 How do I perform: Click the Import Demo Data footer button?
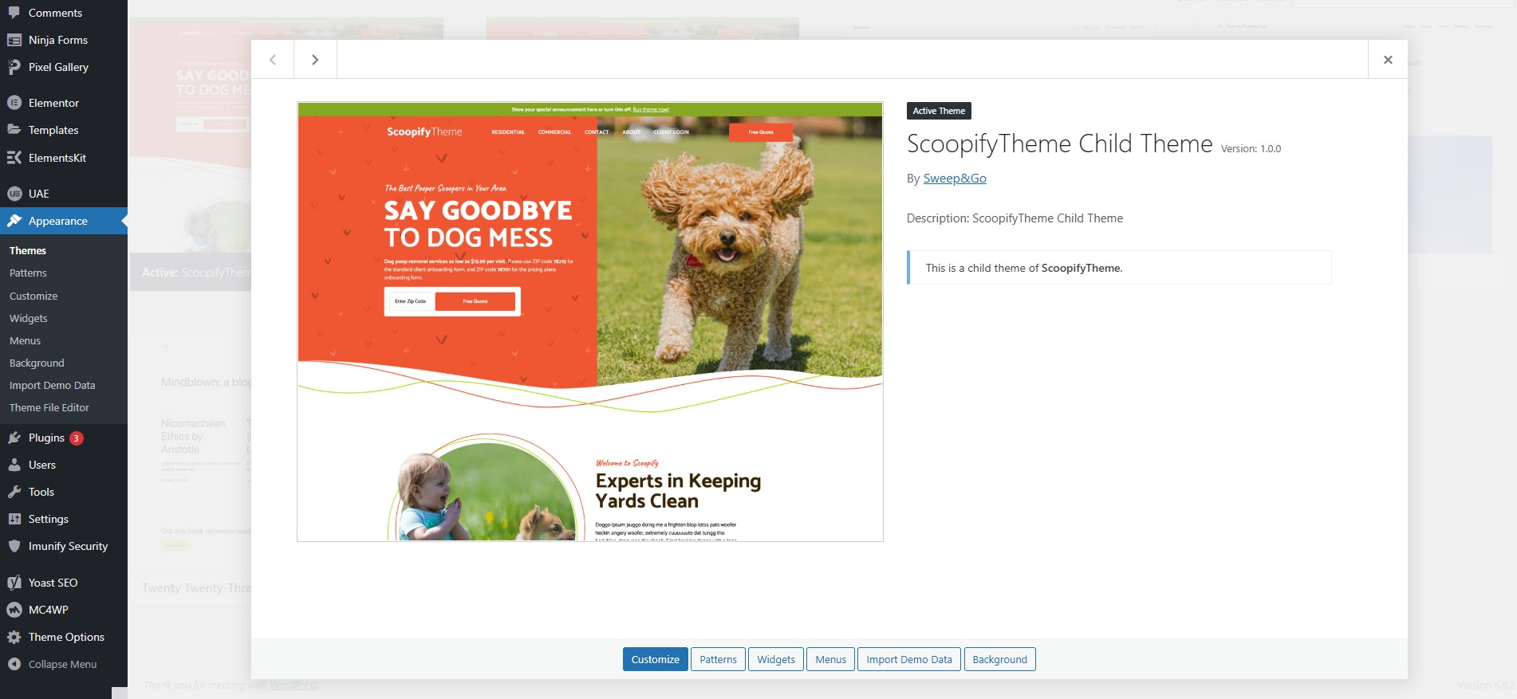point(909,659)
